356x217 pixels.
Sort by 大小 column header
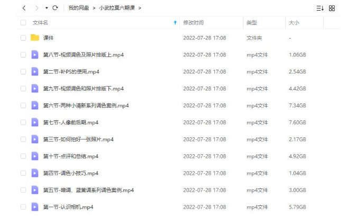[294, 23]
